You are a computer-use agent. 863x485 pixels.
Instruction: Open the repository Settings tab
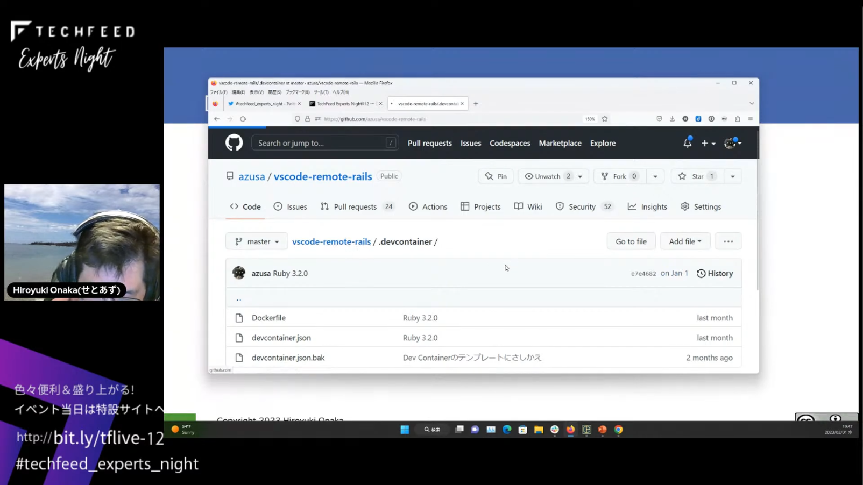701,206
